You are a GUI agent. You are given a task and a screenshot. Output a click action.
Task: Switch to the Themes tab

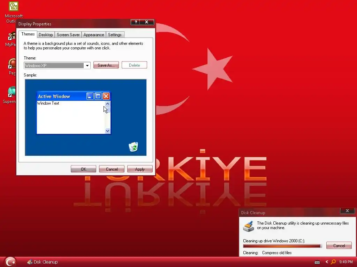(28, 34)
